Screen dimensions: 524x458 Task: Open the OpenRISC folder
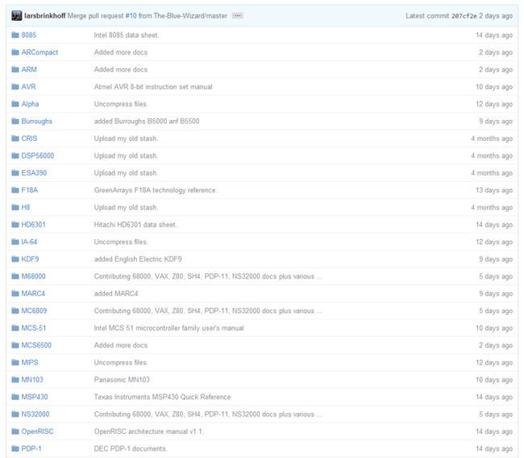coord(37,431)
